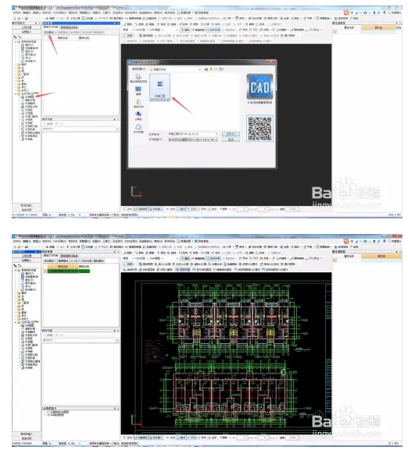
Task: Open Recent Places shortcut in dialog sidebar
Action: click(138, 79)
